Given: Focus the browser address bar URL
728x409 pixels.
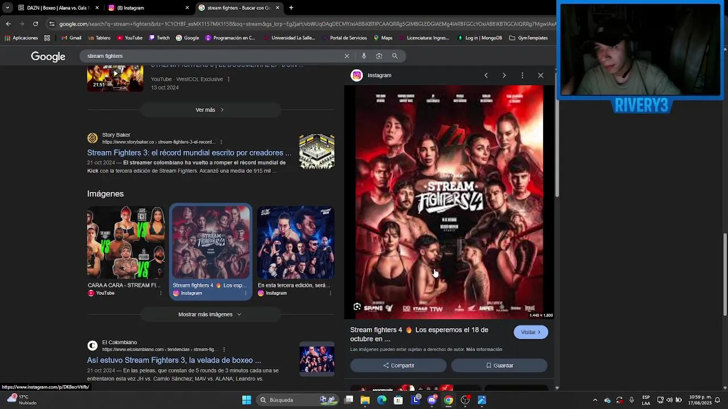Looking at the screenshot, I should tap(307, 24).
